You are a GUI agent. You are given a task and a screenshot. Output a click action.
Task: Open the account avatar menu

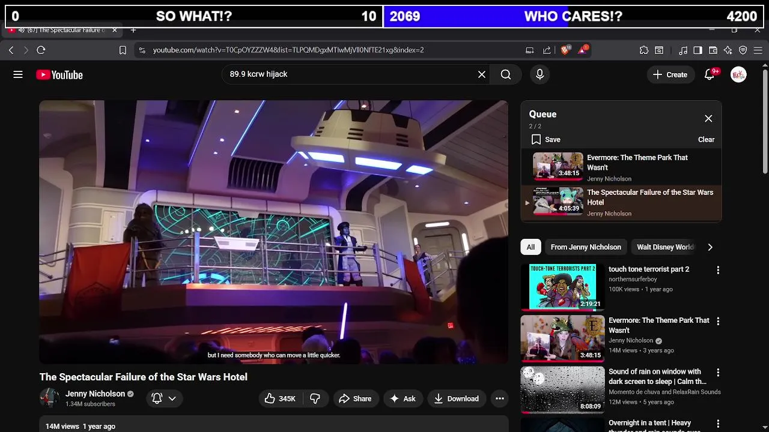point(738,74)
